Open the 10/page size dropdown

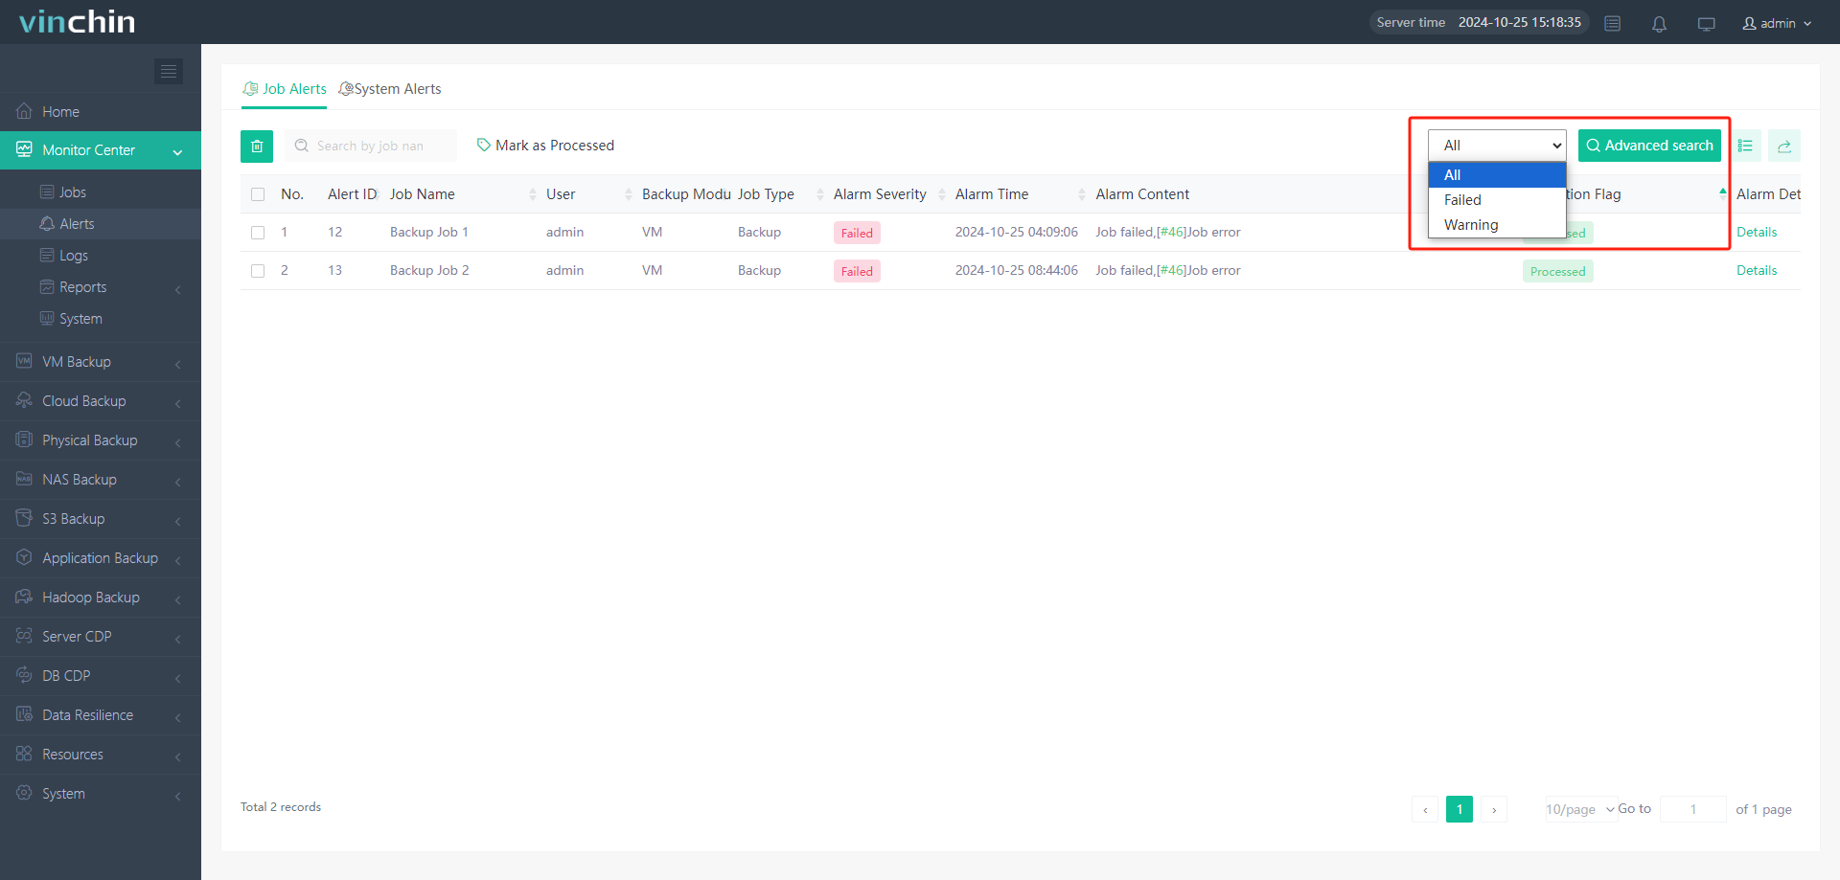tap(1579, 809)
